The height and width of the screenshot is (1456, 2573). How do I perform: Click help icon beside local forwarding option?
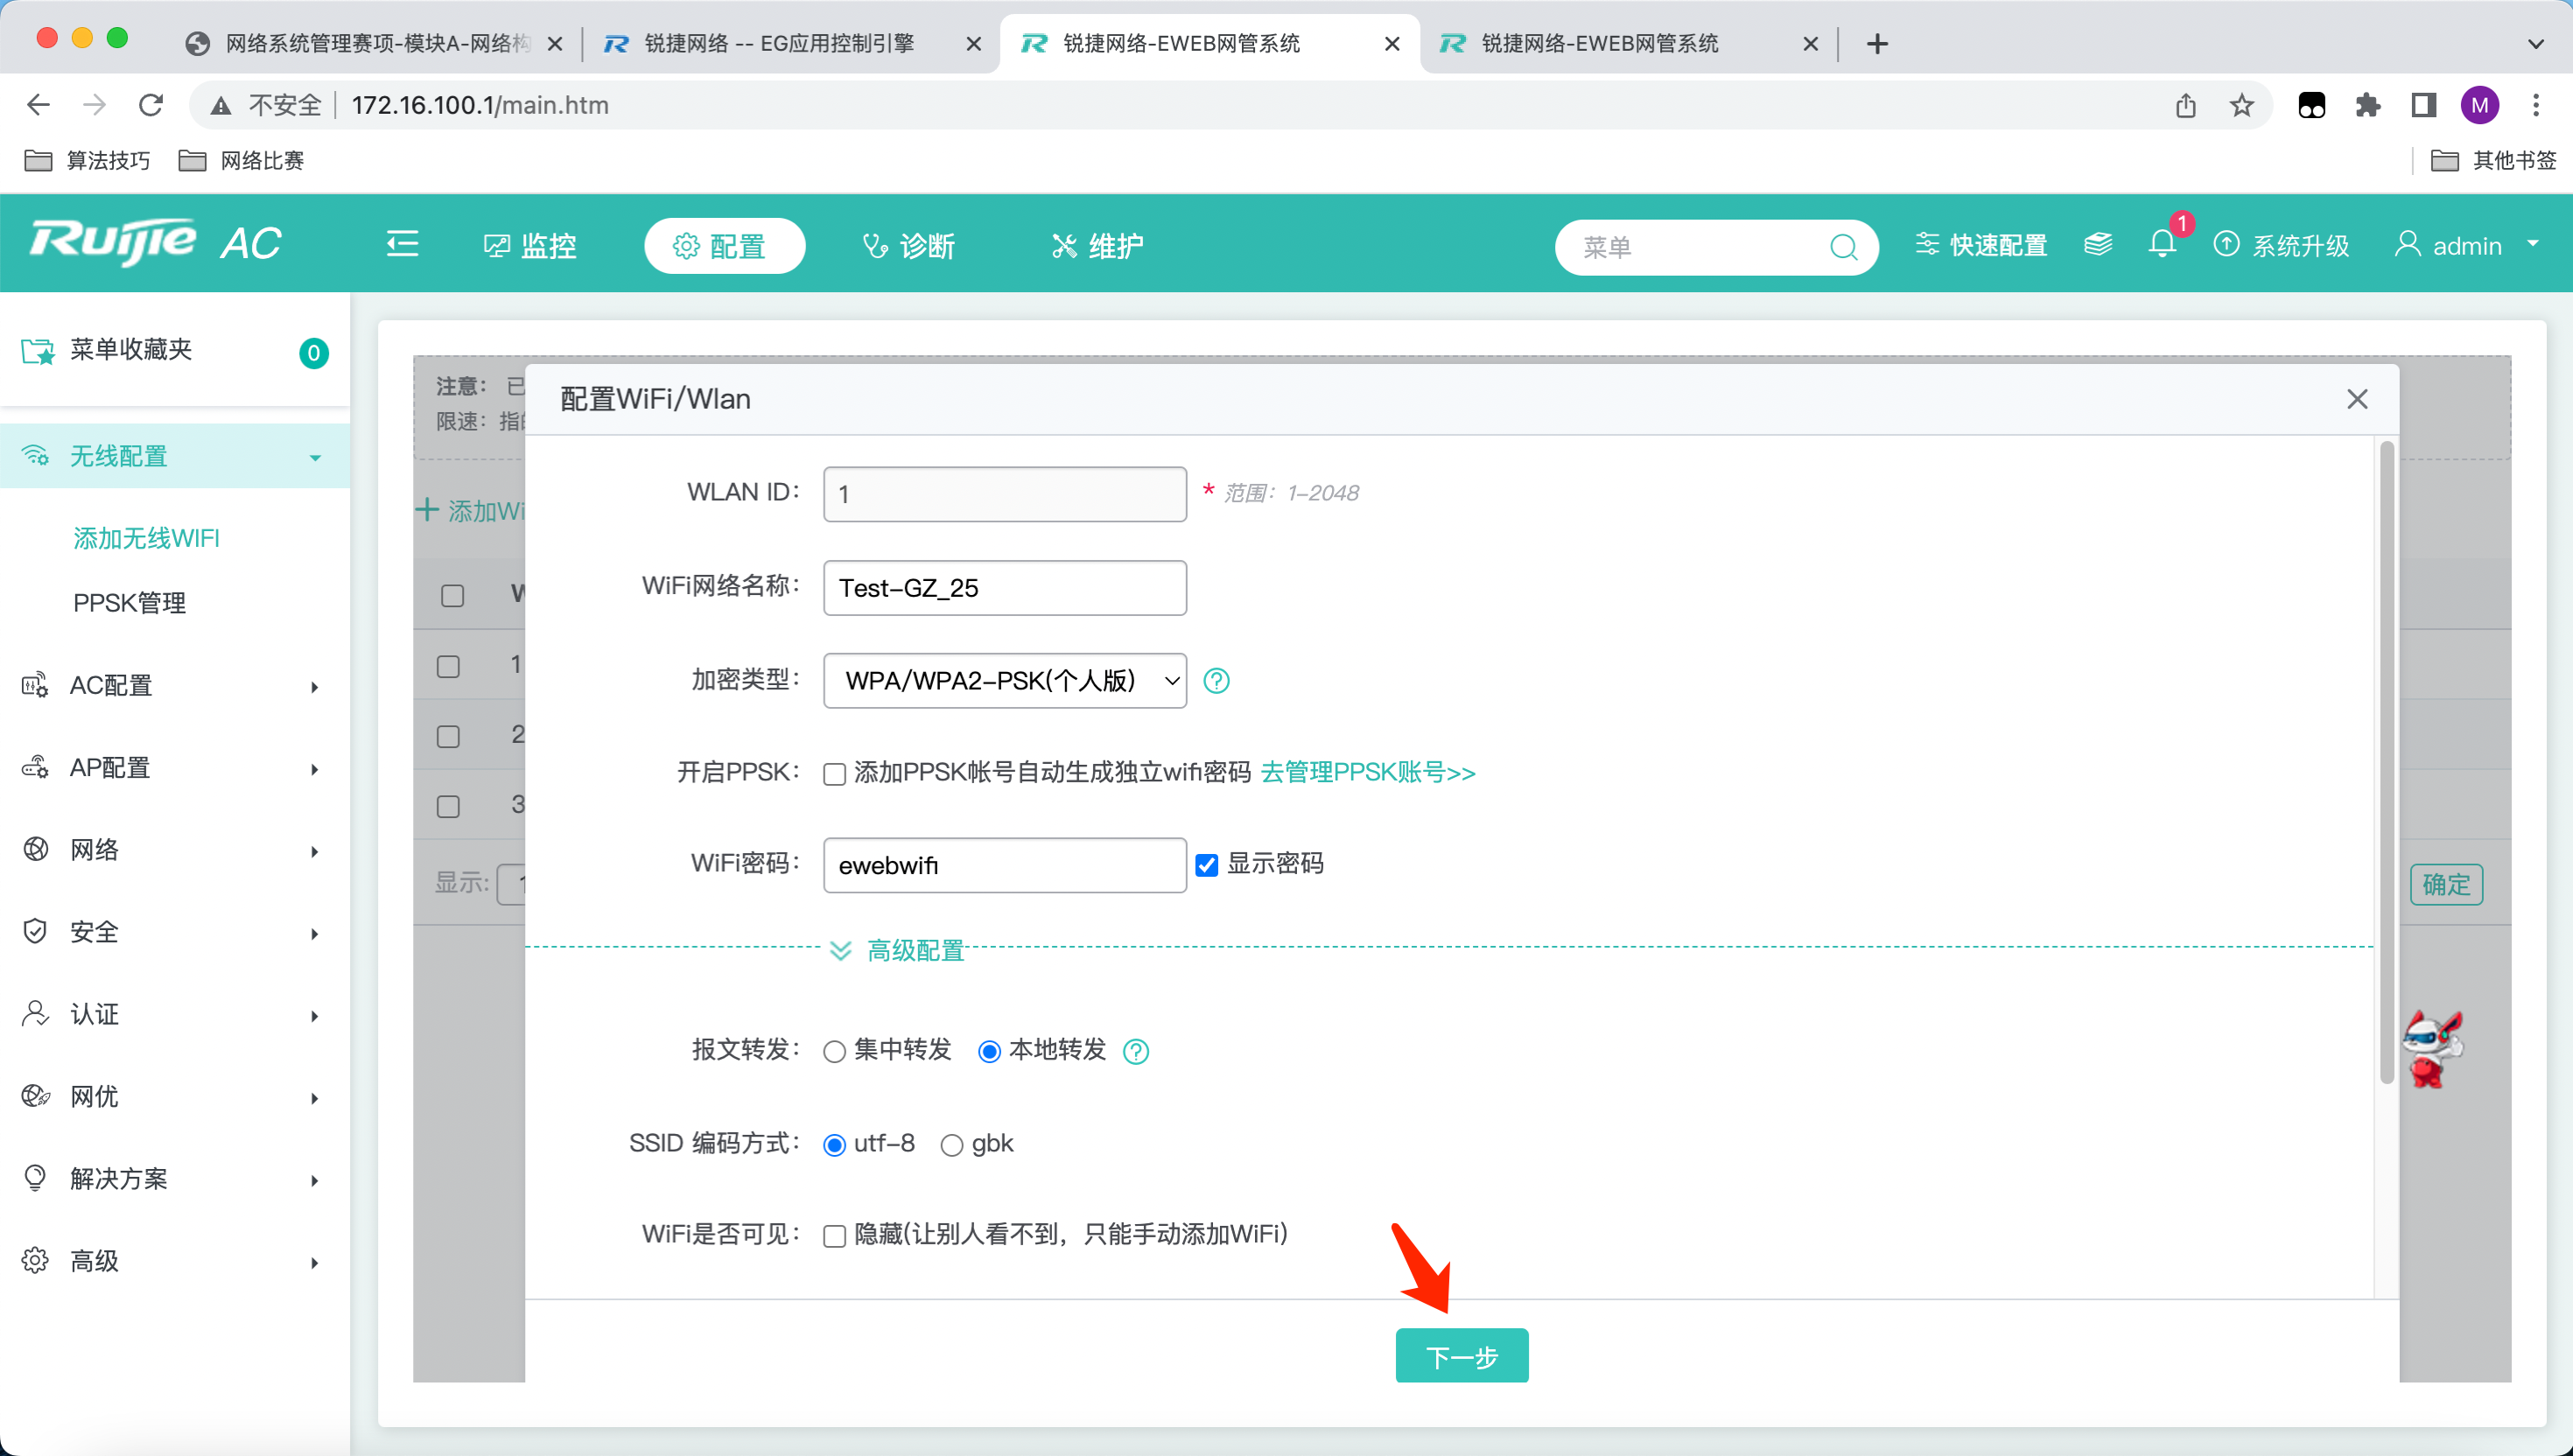click(1136, 1051)
